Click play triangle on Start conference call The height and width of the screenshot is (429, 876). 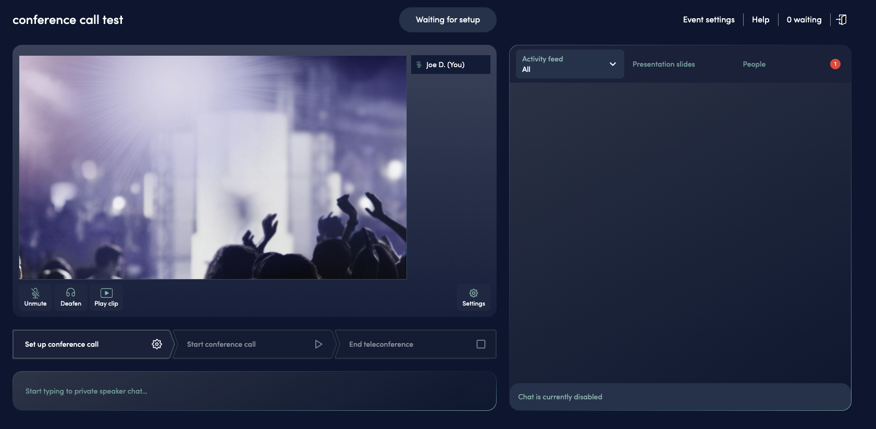(x=318, y=344)
